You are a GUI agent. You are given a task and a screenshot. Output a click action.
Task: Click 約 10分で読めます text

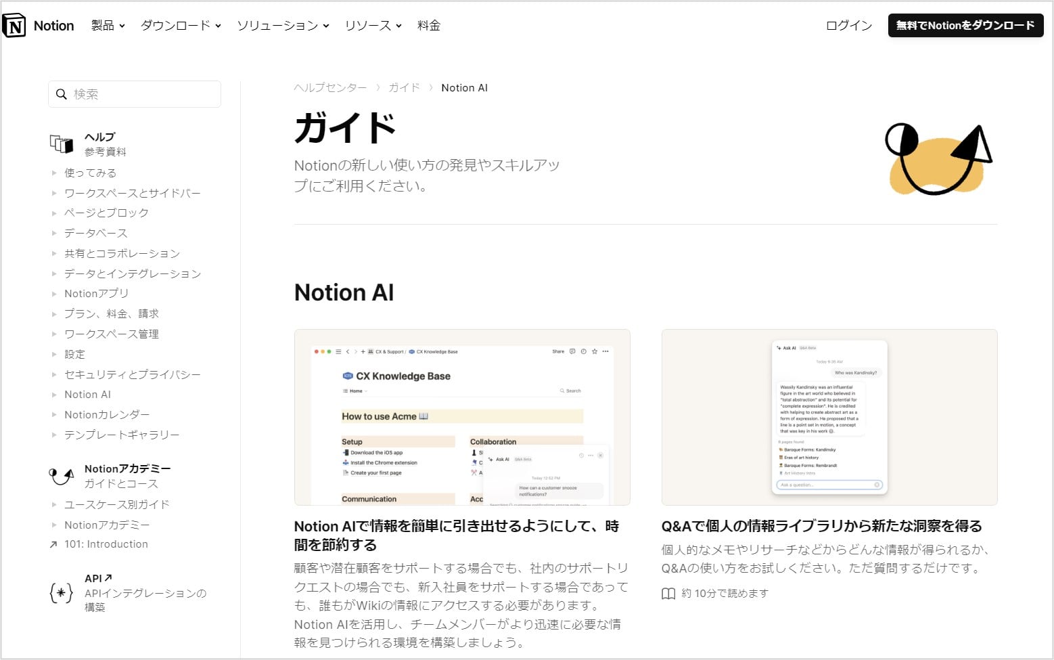(x=725, y=594)
